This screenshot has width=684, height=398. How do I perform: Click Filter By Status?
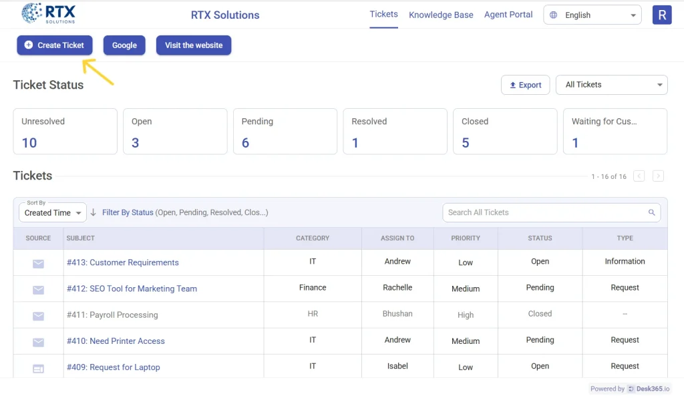(x=127, y=212)
